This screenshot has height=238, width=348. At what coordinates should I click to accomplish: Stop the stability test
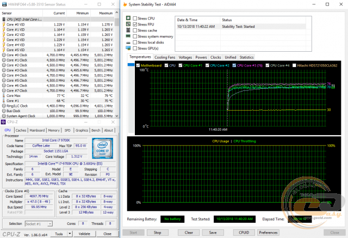(x=157, y=233)
